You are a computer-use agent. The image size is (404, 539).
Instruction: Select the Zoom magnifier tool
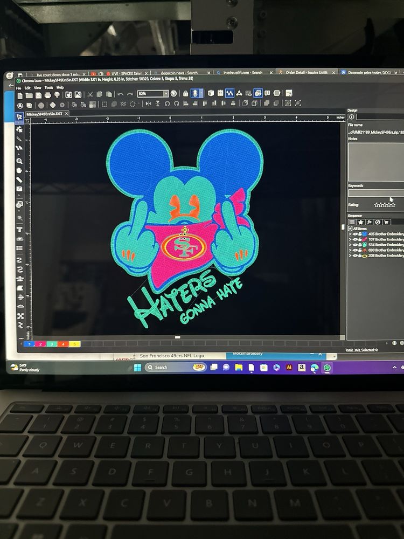(x=19, y=161)
